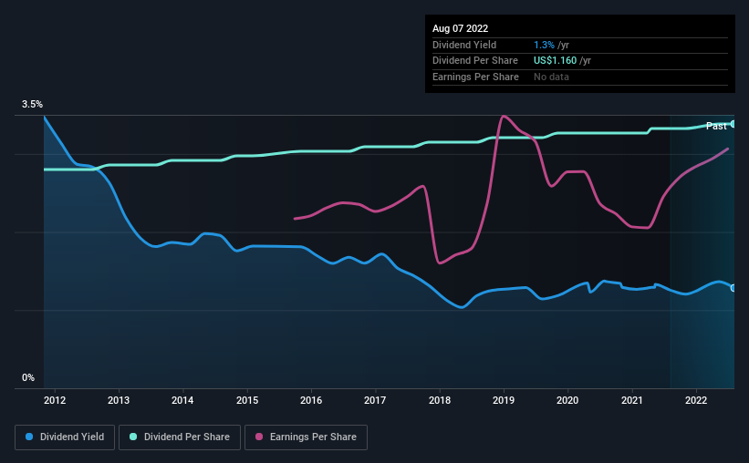Click the teal end marker of Dividend Per Share line
The height and width of the screenshot is (463, 749).
[733, 124]
